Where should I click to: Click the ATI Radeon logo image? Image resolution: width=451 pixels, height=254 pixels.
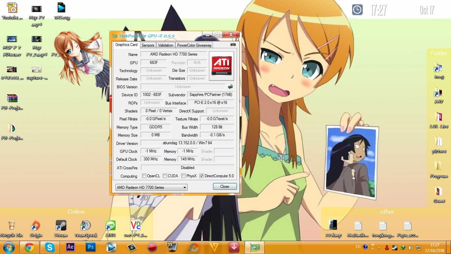(222, 66)
